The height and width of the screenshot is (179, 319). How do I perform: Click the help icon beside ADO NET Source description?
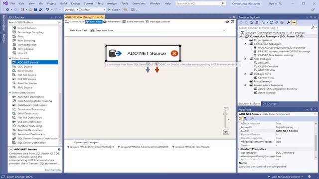click(59, 149)
